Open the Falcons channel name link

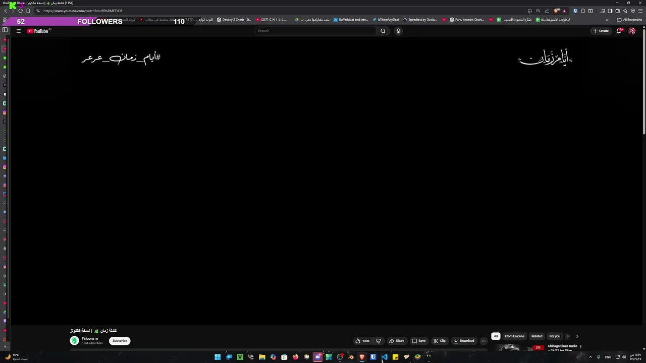(88, 339)
